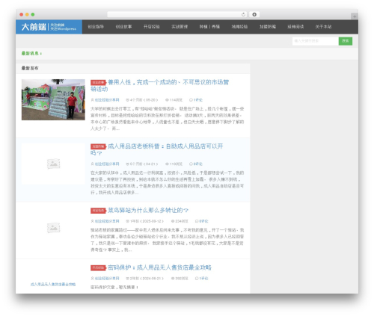The height and width of the screenshot is (316, 374).
Task: Open the 关于本站 navigation item
Action: click(323, 27)
